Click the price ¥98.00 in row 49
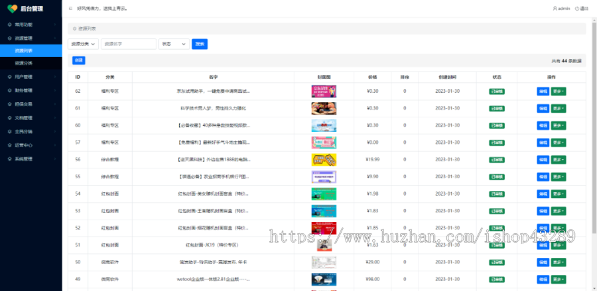The height and width of the screenshot is (291, 597). (x=372, y=279)
